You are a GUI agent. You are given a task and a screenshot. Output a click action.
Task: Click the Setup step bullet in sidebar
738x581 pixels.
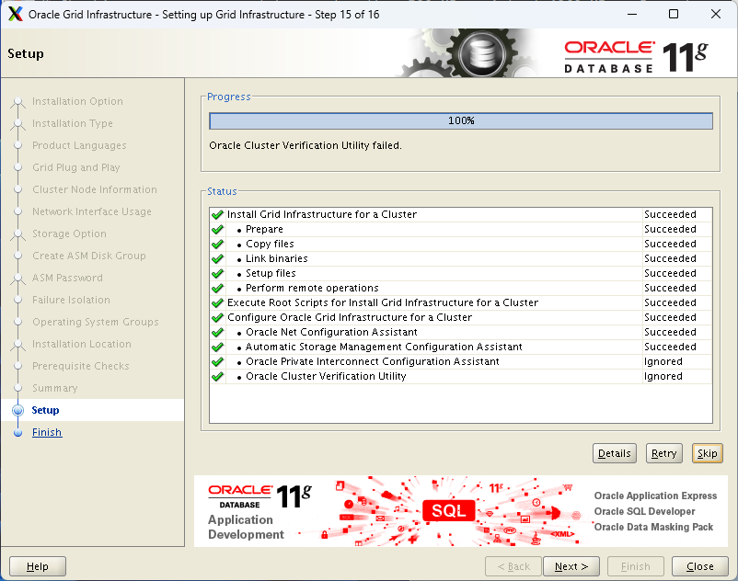17,410
